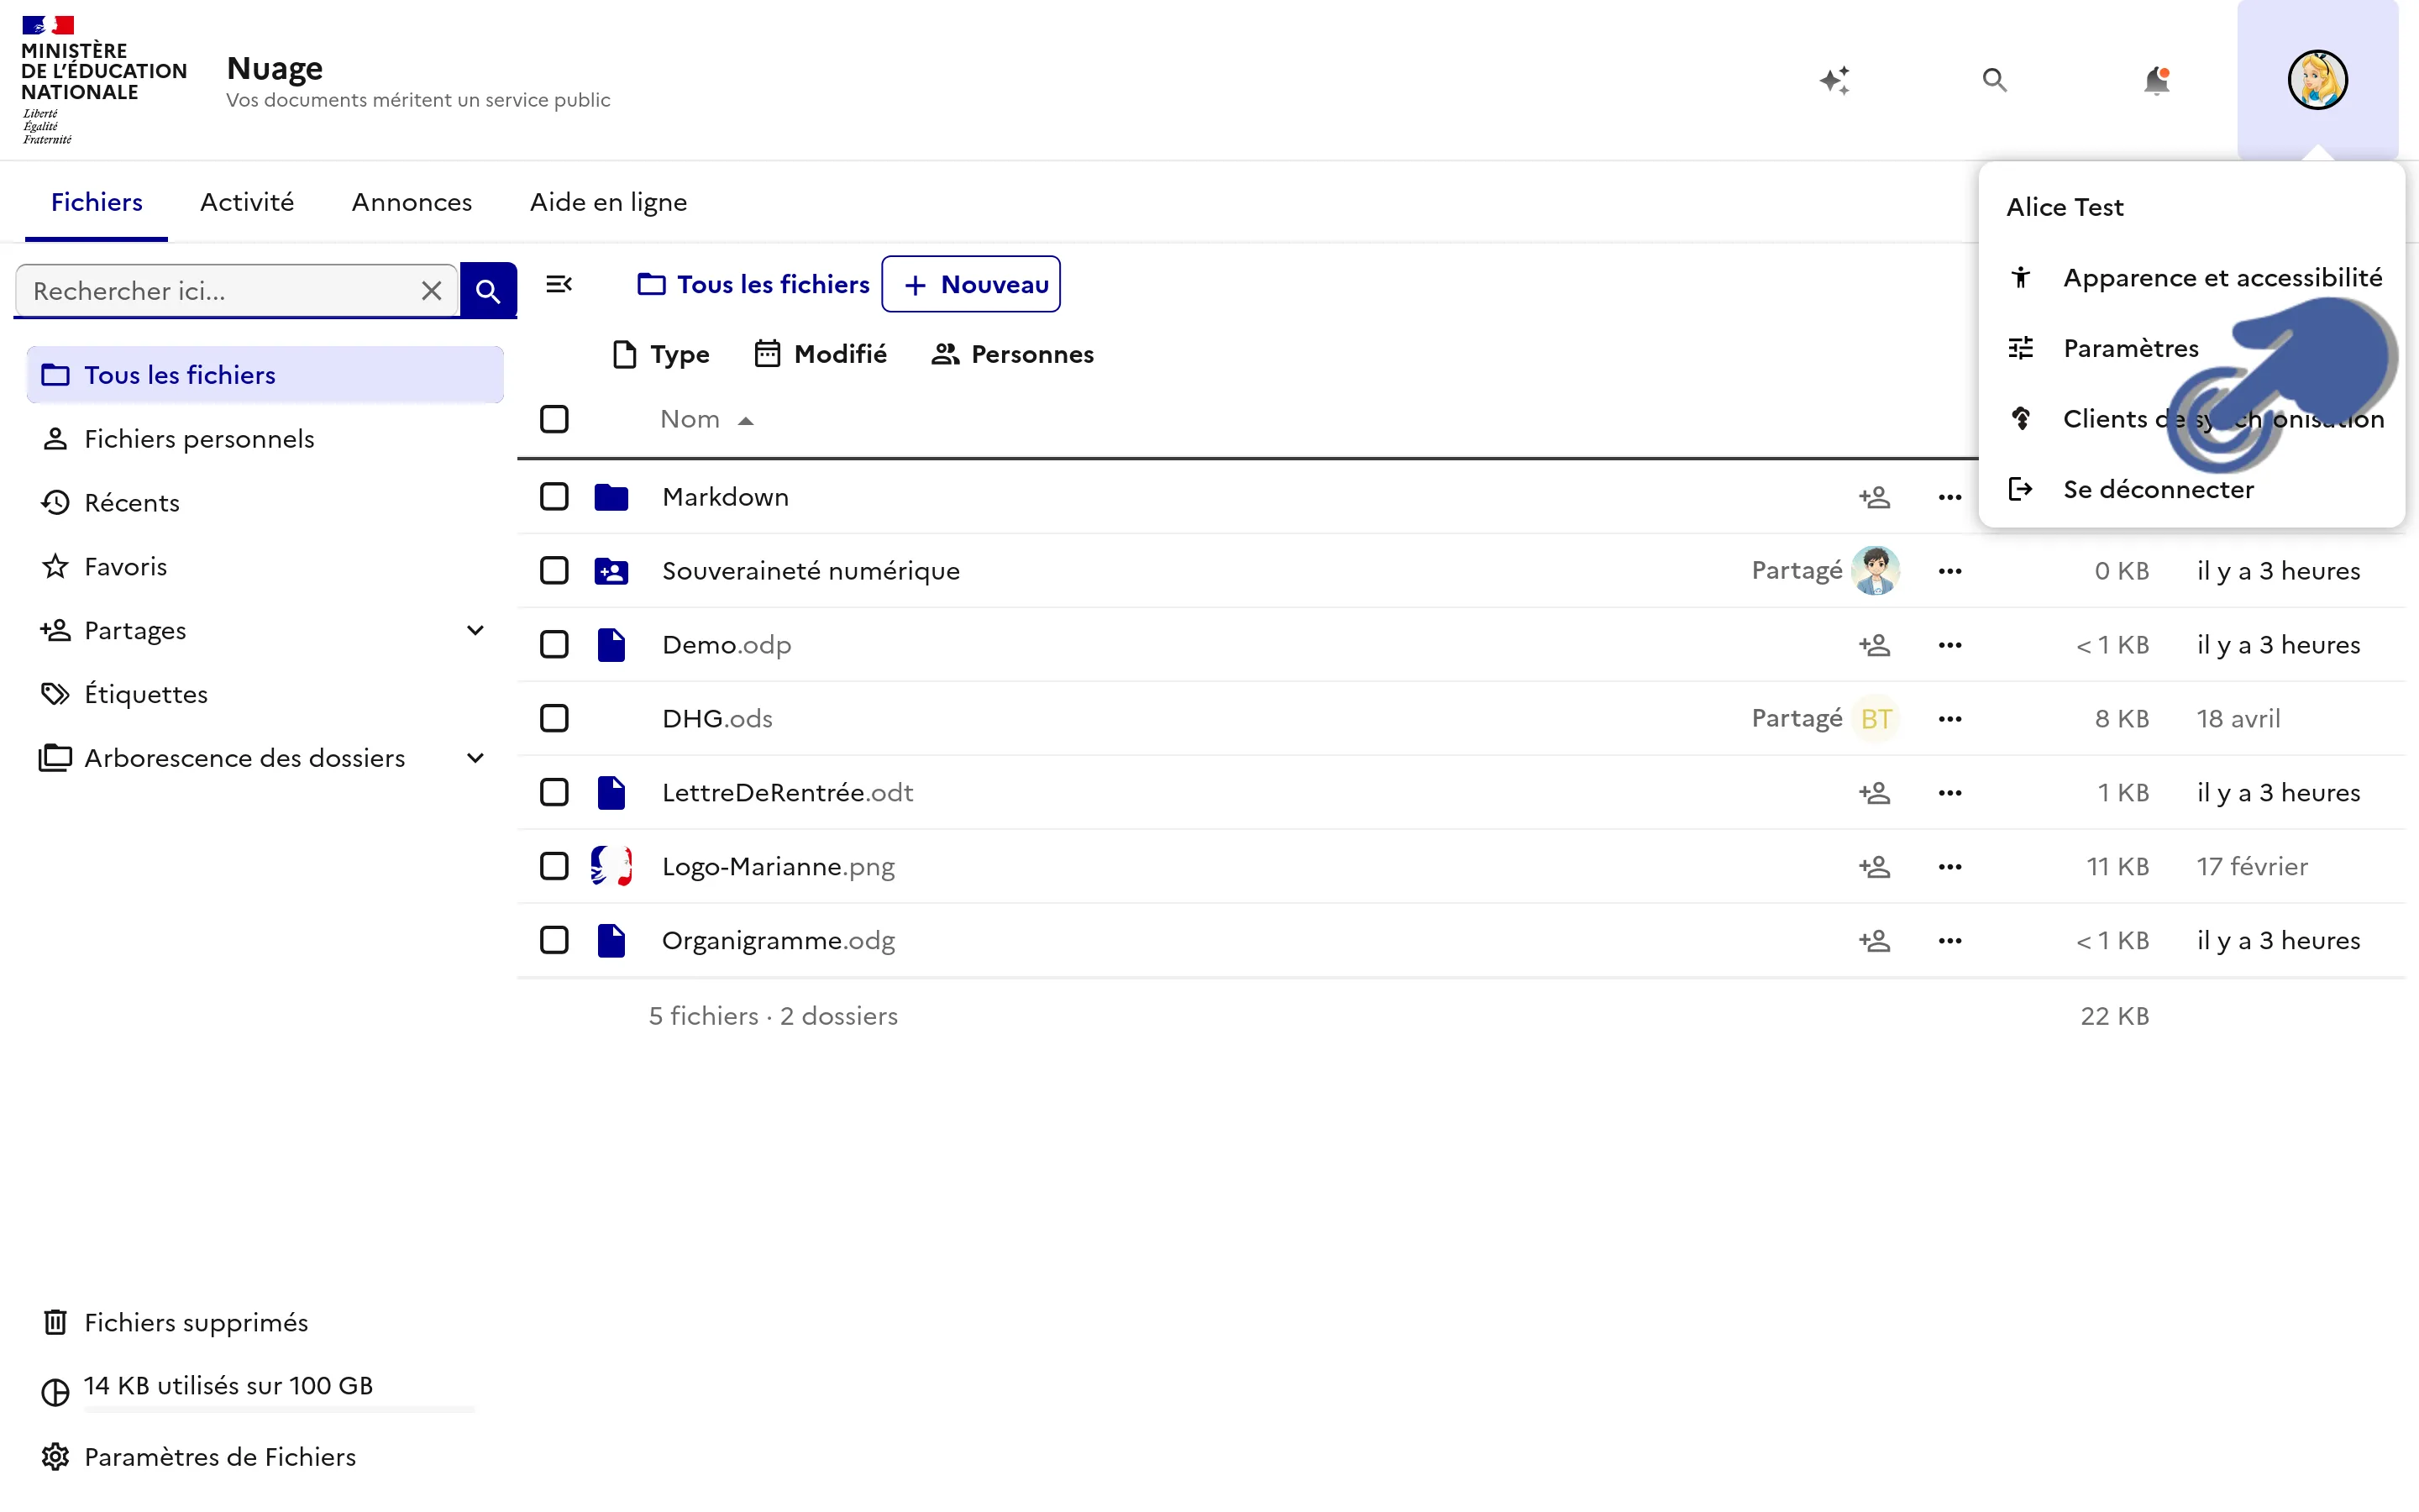Click share icon for Organigramme.odg
Viewport: 2419px width, 1512px height.
point(1874,941)
